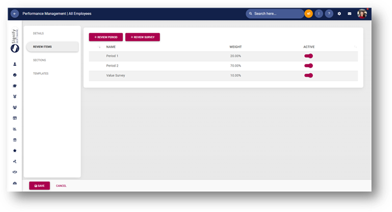Open the chart reports sidebar icon
Image resolution: width=392 pixels, height=212 pixels.
point(15,129)
